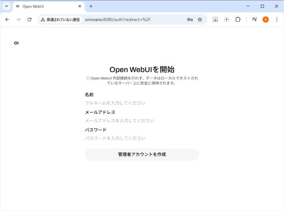Reload the page with refresh icon
The height and width of the screenshot is (211, 284).
(x=29, y=20)
